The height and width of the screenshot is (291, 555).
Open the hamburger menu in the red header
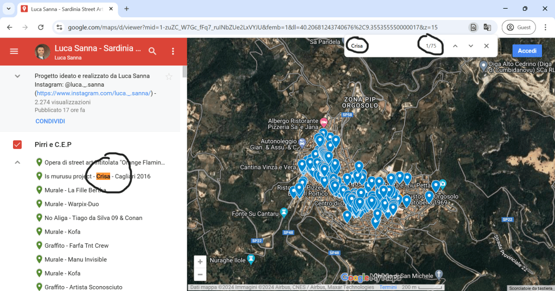tap(14, 51)
